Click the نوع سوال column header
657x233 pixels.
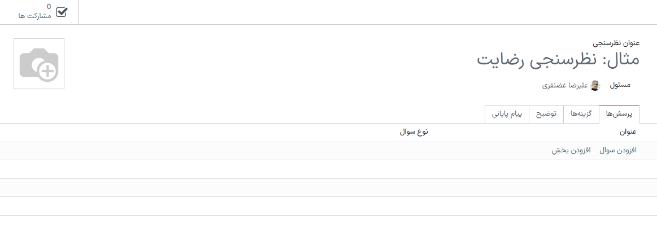pos(414,132)
